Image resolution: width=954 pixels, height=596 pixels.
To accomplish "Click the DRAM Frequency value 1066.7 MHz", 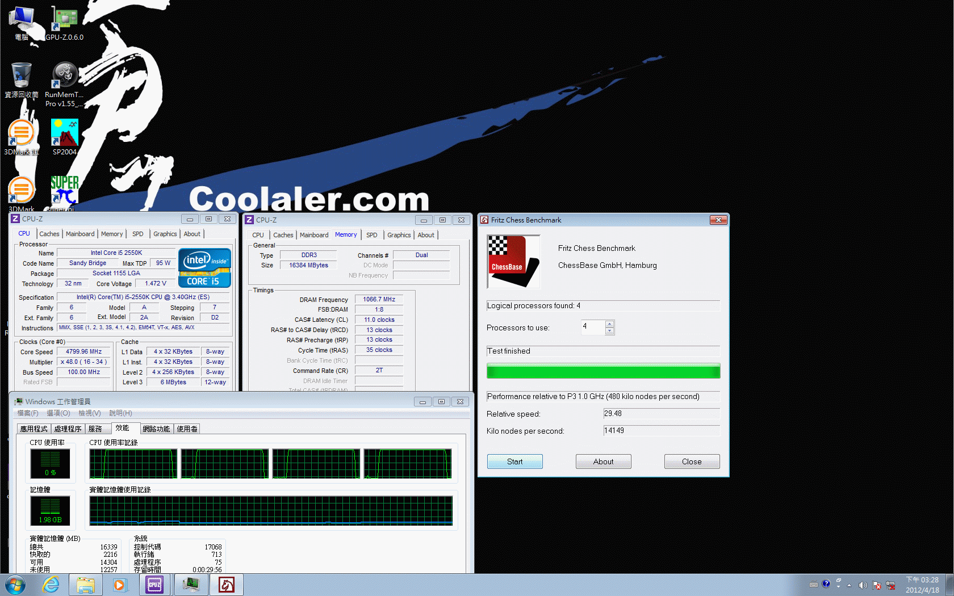I will [379, 300].
